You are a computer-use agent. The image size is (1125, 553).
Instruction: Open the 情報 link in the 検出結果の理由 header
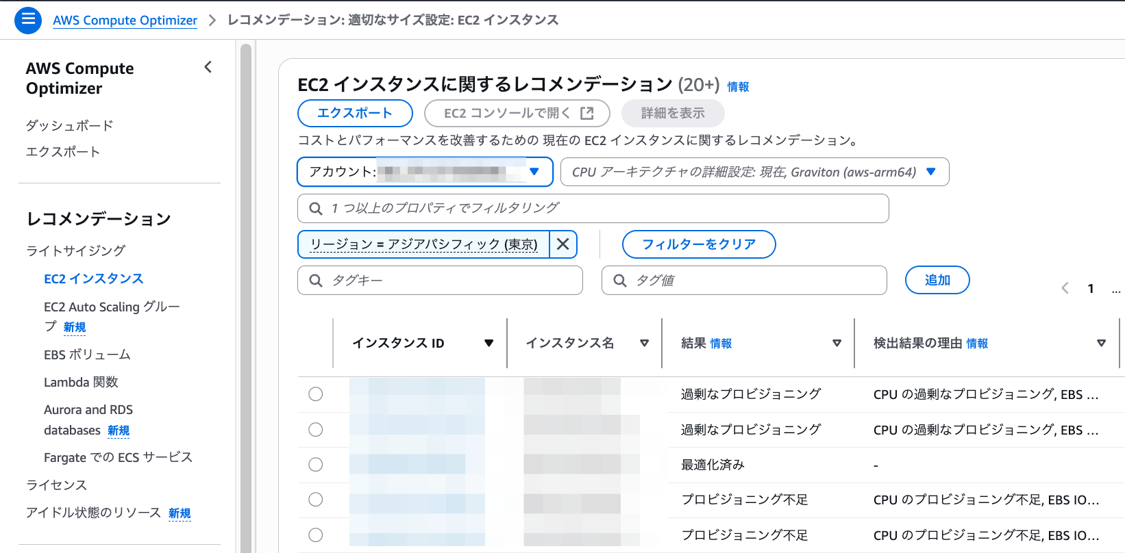(x=977, y=344)
